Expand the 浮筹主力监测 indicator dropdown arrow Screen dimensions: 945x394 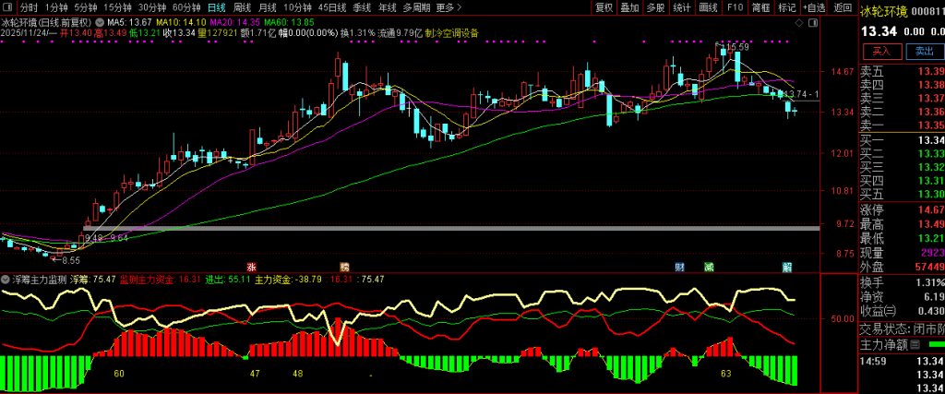click(6, 279)
